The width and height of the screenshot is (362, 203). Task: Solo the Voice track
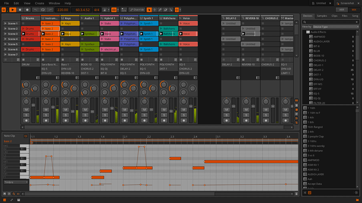tap(184, 115)
